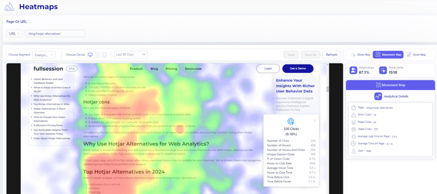Click the Get a Demo button
This screenshot has width=437, height=194.
[x=297, y=69]
